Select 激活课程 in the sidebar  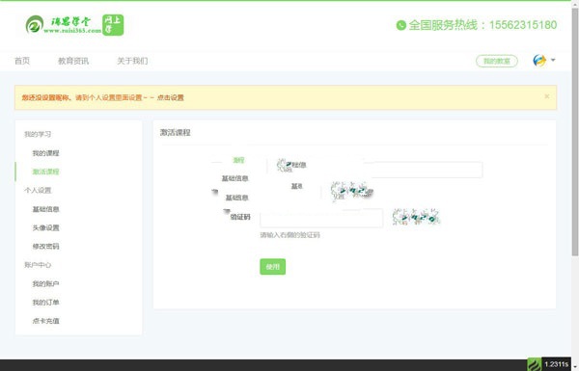pyautogui.click(x=45, y=172)
